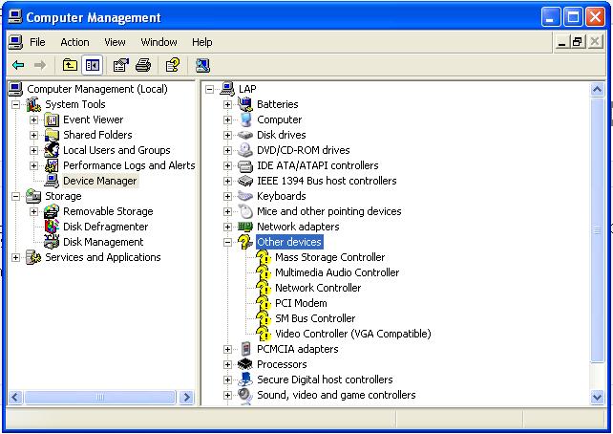Select SM Bus Controller device
The image size is (613, 434).
tap(315, 318)
